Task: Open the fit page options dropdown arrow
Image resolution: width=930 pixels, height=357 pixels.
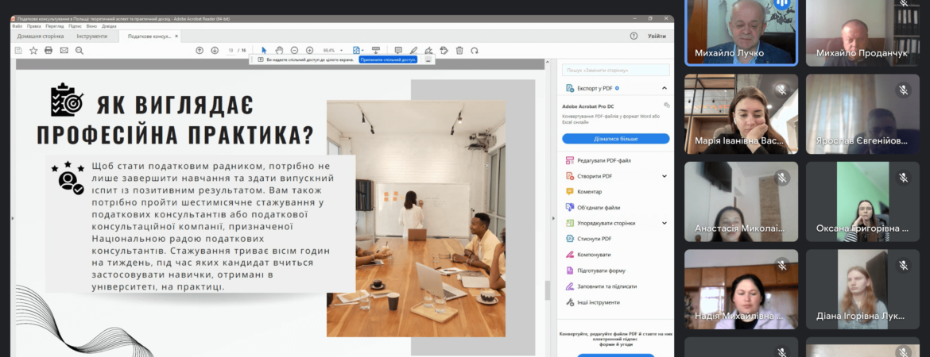Action: [362, 51]
